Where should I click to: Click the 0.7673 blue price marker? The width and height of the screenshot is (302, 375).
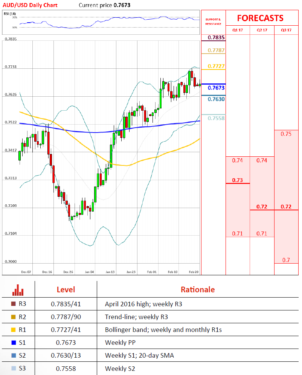tap(216, 88)
